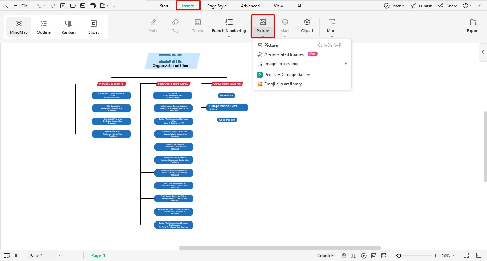Select the IBM Organizational Chart root node
487x261 pixels.
pyautogui.click(x=172, y=61)
